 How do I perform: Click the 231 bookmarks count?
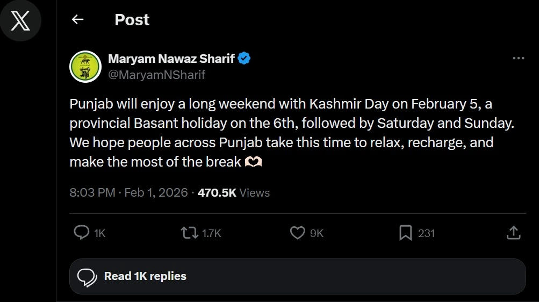click(426, 233)
